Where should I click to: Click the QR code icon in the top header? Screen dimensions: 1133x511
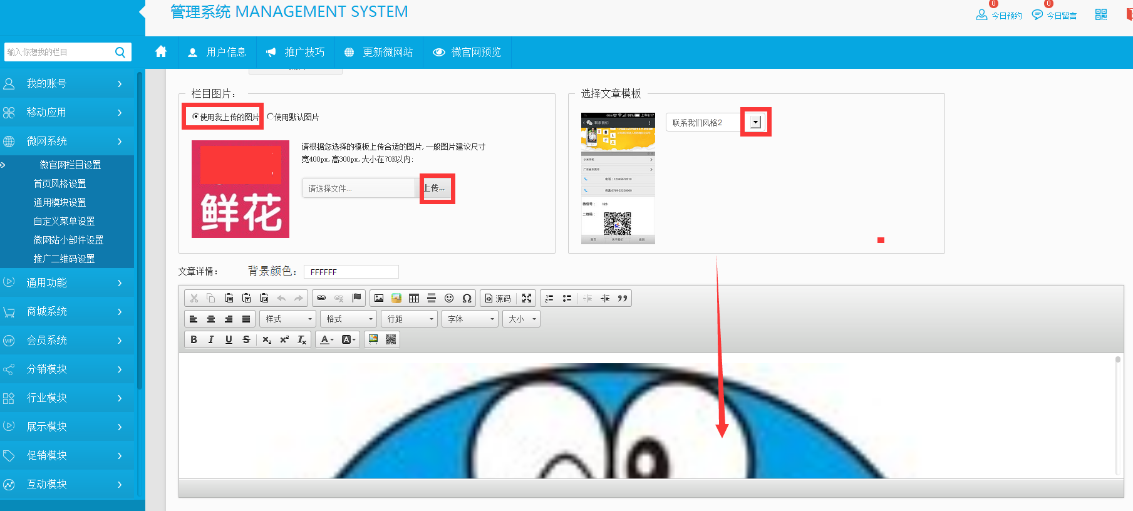point(1101,14)
